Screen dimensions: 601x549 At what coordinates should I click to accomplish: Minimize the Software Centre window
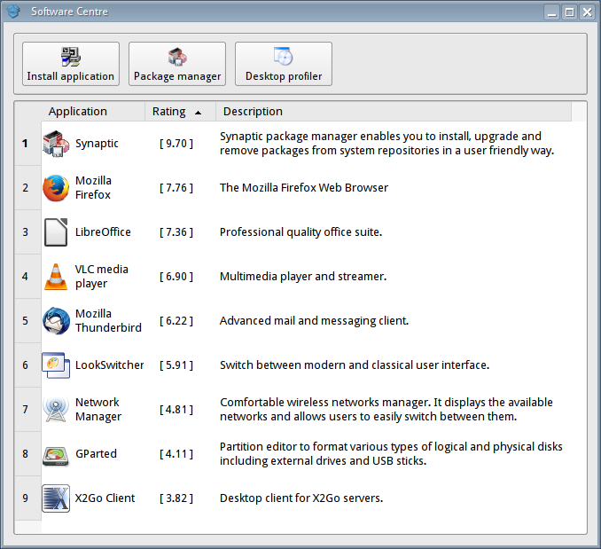tap(552, 12)
